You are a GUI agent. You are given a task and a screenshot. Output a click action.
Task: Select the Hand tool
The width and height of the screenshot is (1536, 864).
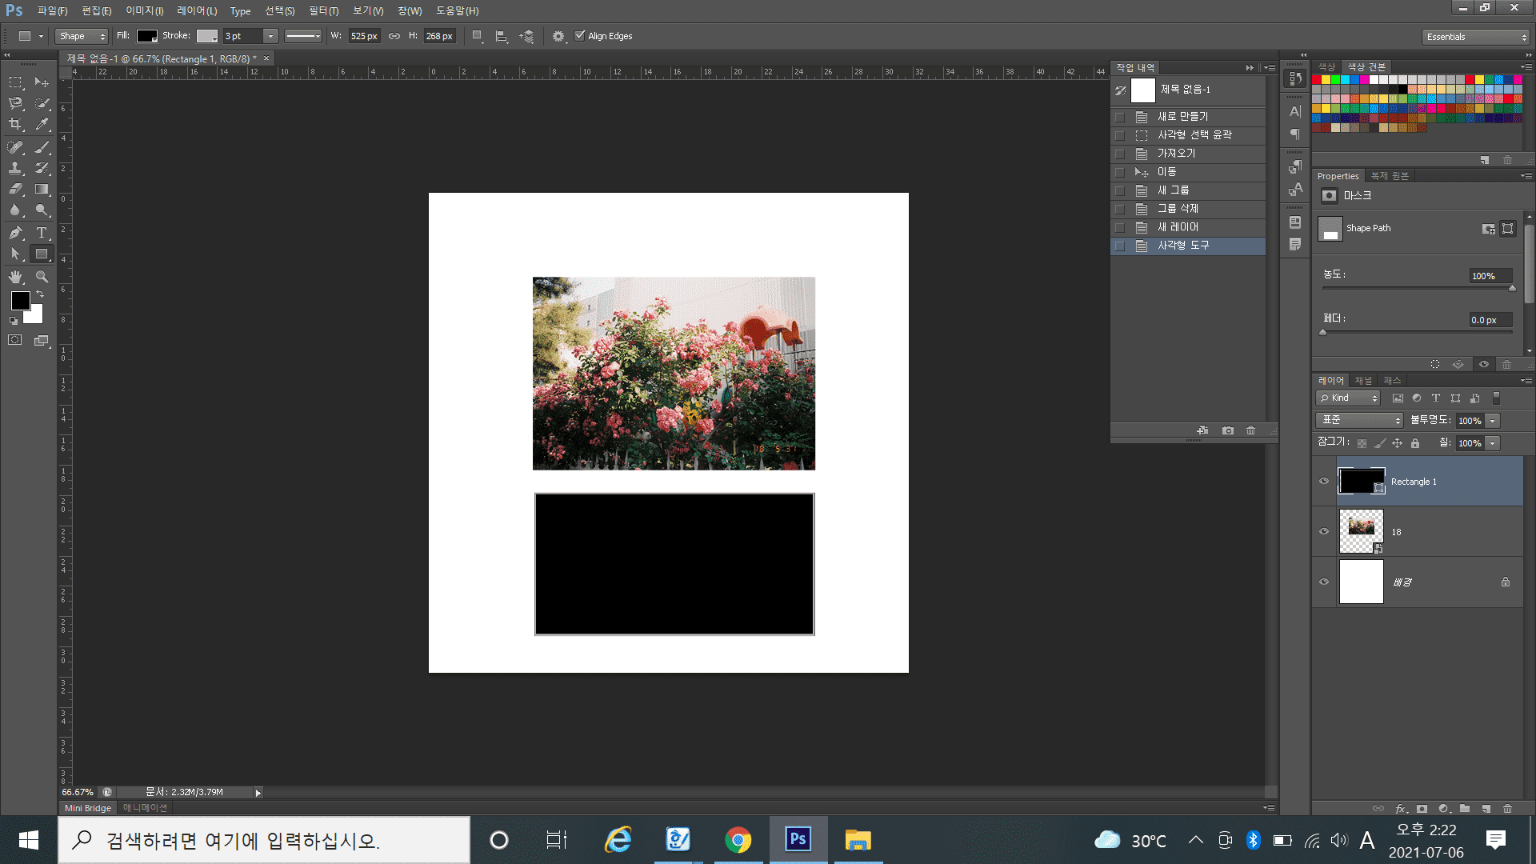(x=15, y=277)
